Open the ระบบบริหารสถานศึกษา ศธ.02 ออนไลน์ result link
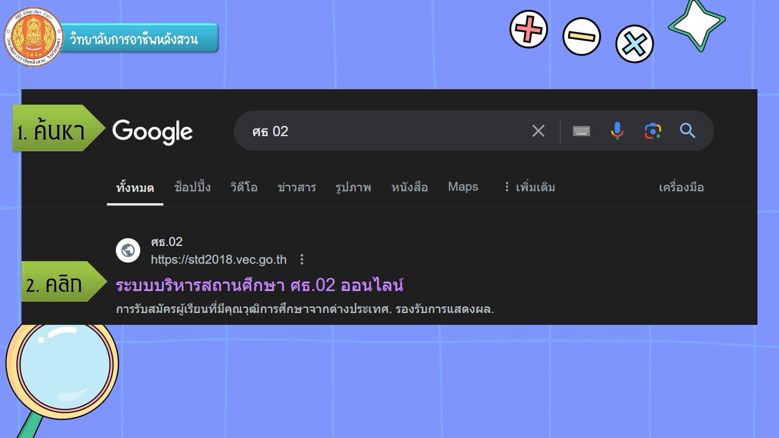Image resolution: width=779 pixels, height=438 pixels. tap(259, 285)
